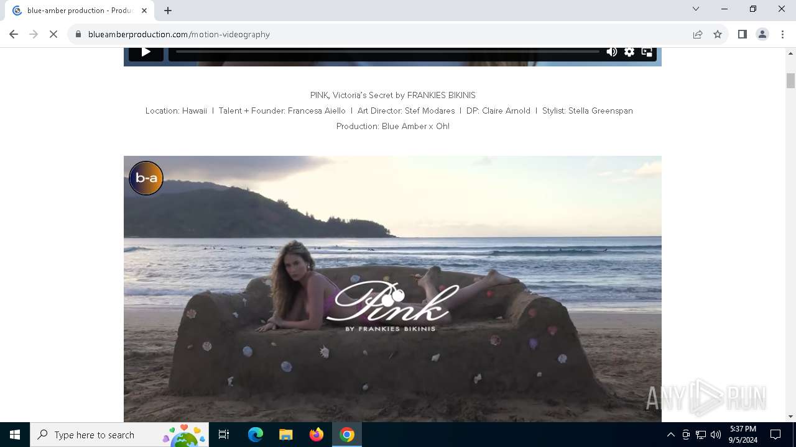Click 'Production: Blue Amber x Oh!' text
The width and height of the screenshot is (796, 447).
point(393,126)
